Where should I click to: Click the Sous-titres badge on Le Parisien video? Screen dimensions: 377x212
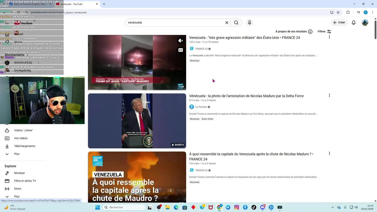click(207, 119)
